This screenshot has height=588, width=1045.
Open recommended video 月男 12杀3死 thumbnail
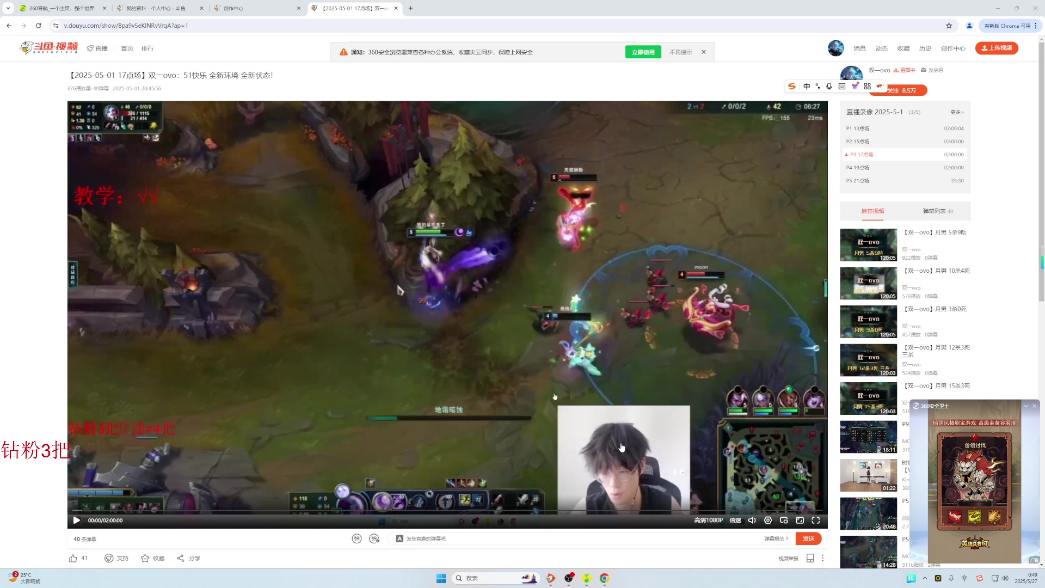coord(868,360)
